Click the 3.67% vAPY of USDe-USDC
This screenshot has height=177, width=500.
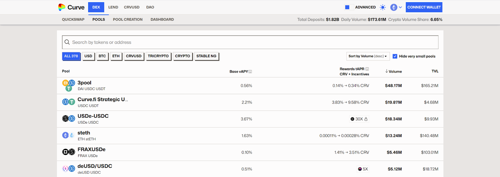(x=246, y=119)
